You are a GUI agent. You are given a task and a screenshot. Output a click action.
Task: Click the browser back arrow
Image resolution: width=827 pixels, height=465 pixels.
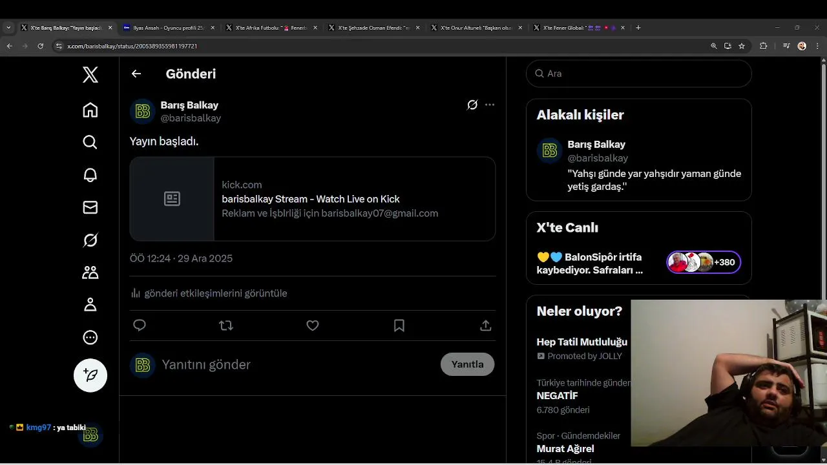pos(9,46)
